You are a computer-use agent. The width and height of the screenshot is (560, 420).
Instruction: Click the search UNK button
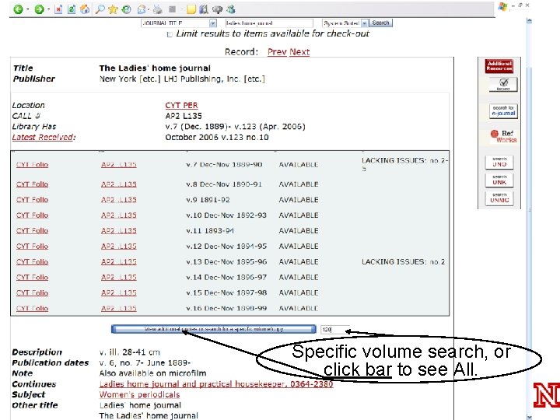click(499, 180)
